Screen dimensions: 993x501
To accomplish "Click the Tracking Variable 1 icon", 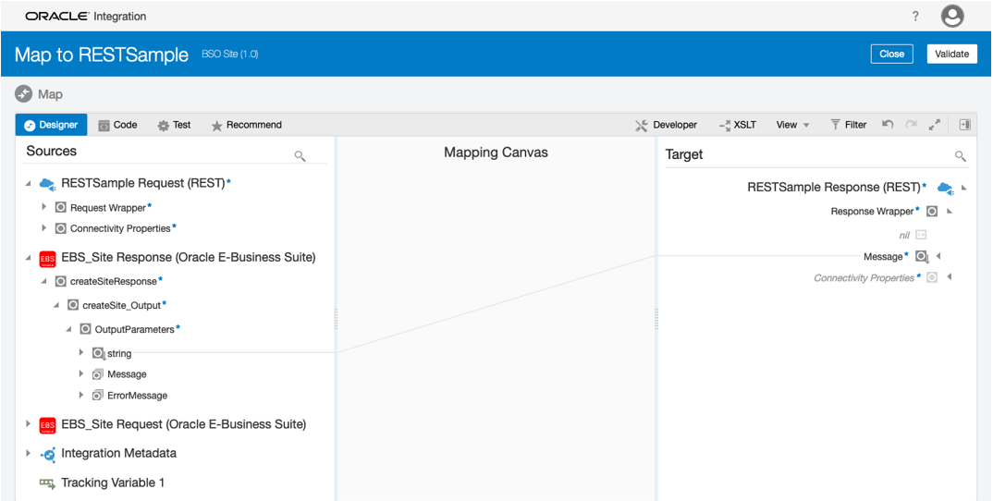I will pyautogui.click(x=47, y=483).
